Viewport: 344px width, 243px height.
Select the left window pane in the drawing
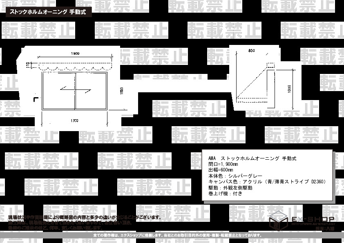click(58, 91)
